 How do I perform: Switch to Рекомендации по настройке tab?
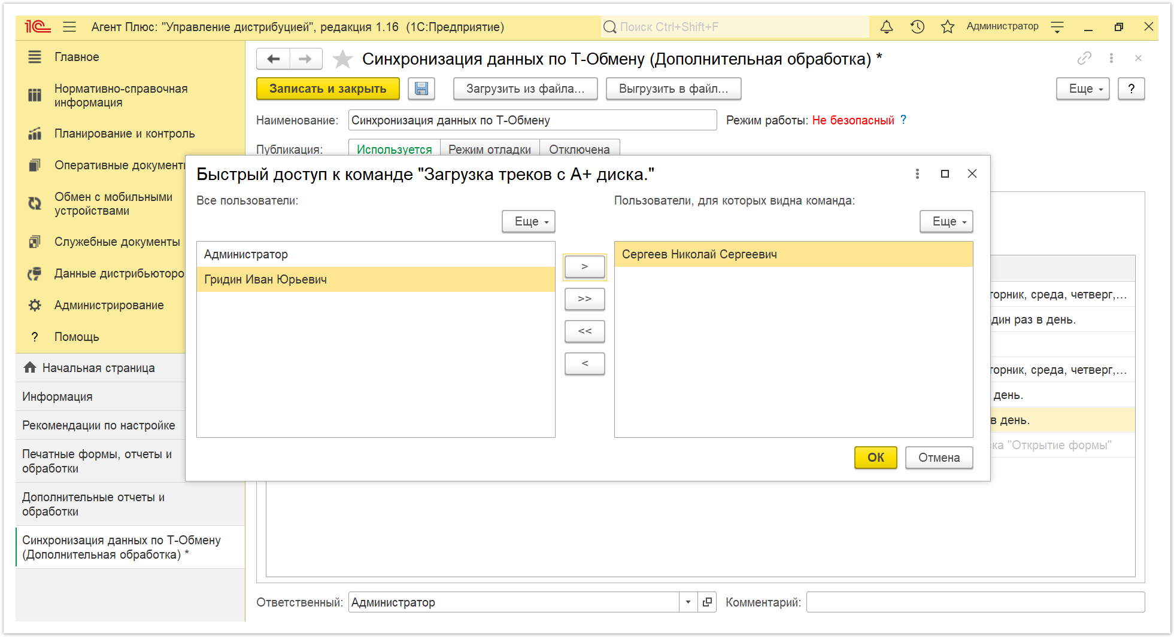pos(101,425)
